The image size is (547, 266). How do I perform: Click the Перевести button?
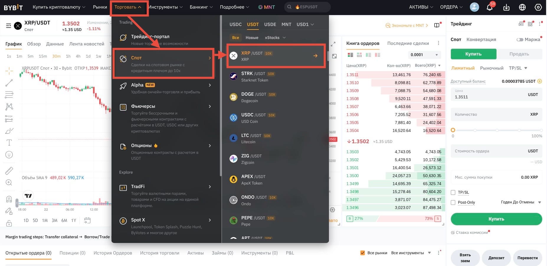coord(528,258)
